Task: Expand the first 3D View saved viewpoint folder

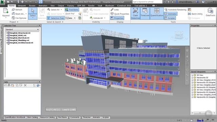Action: 192,75
